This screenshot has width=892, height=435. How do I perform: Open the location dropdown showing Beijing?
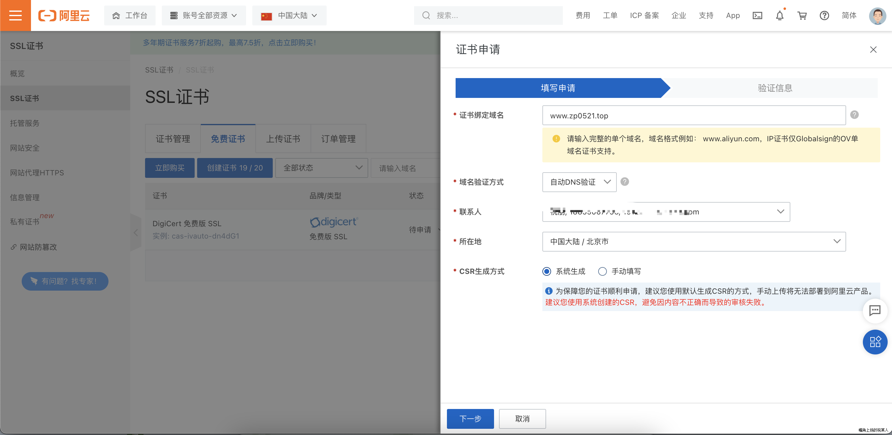point(694,242)
